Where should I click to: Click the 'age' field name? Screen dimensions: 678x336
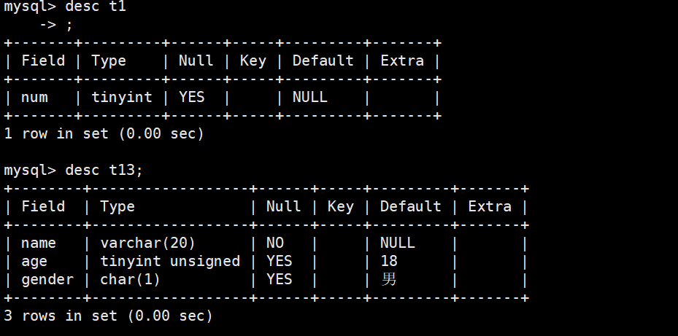(34, 262)
